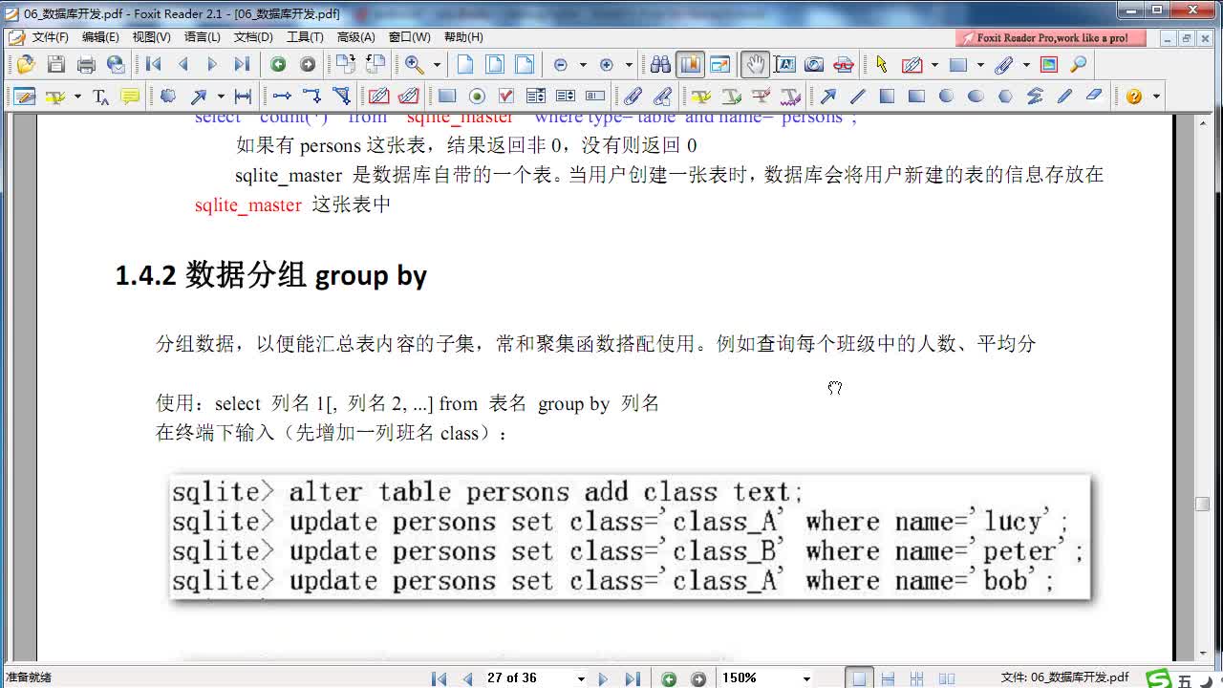Image resolution: width=1223 pixels, height=688 pixels.
Task: Toggle Single Page layout in status bar
Action: (x=859, y=678)
